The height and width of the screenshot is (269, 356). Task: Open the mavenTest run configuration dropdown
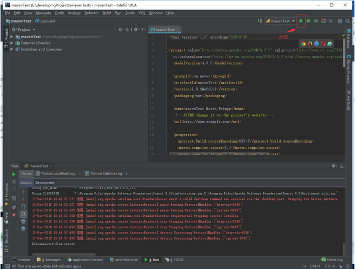280,21
